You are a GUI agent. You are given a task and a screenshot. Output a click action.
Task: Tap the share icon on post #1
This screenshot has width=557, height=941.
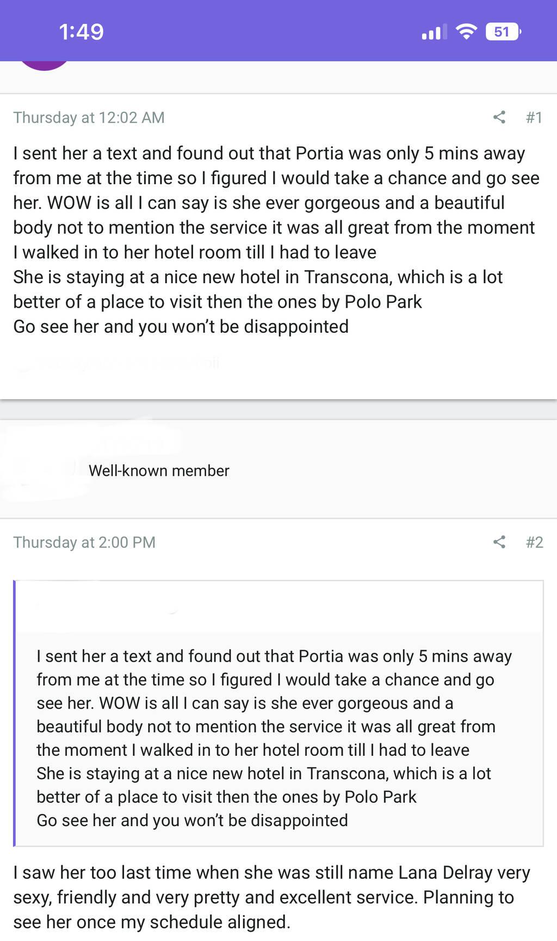(499, 117)
